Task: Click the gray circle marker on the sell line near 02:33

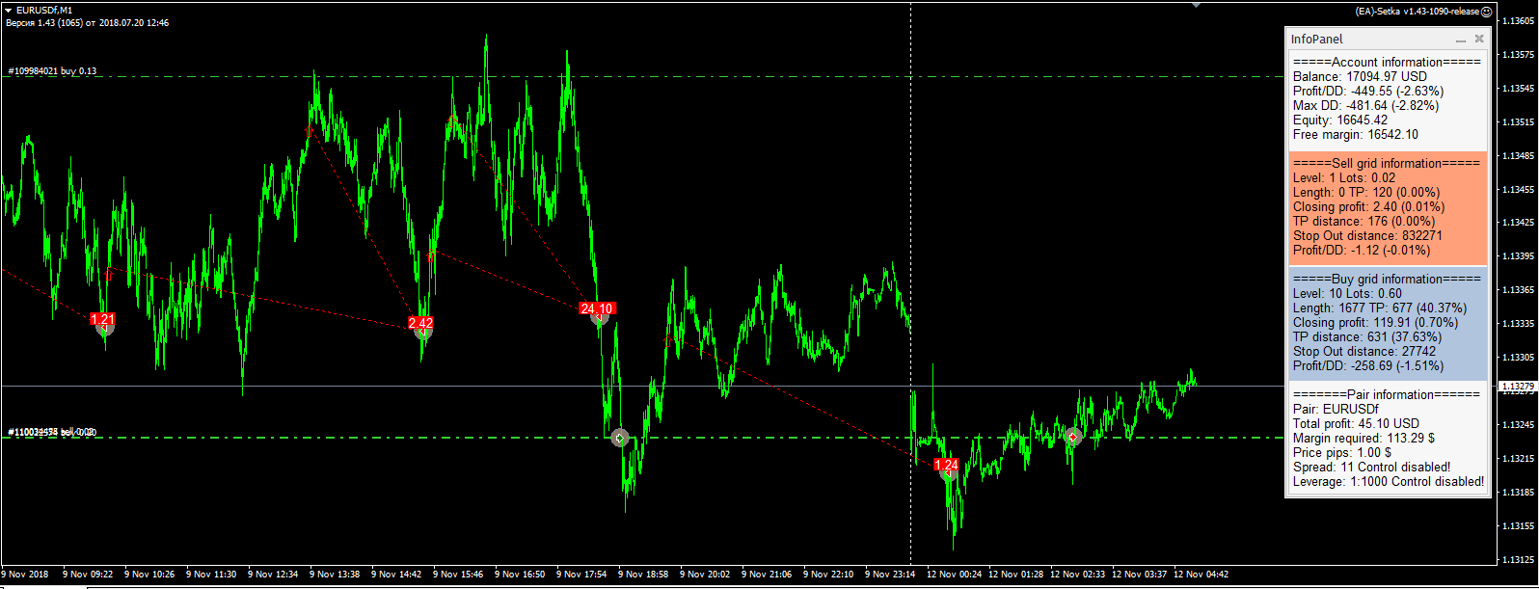Action: click(1072, 437)
